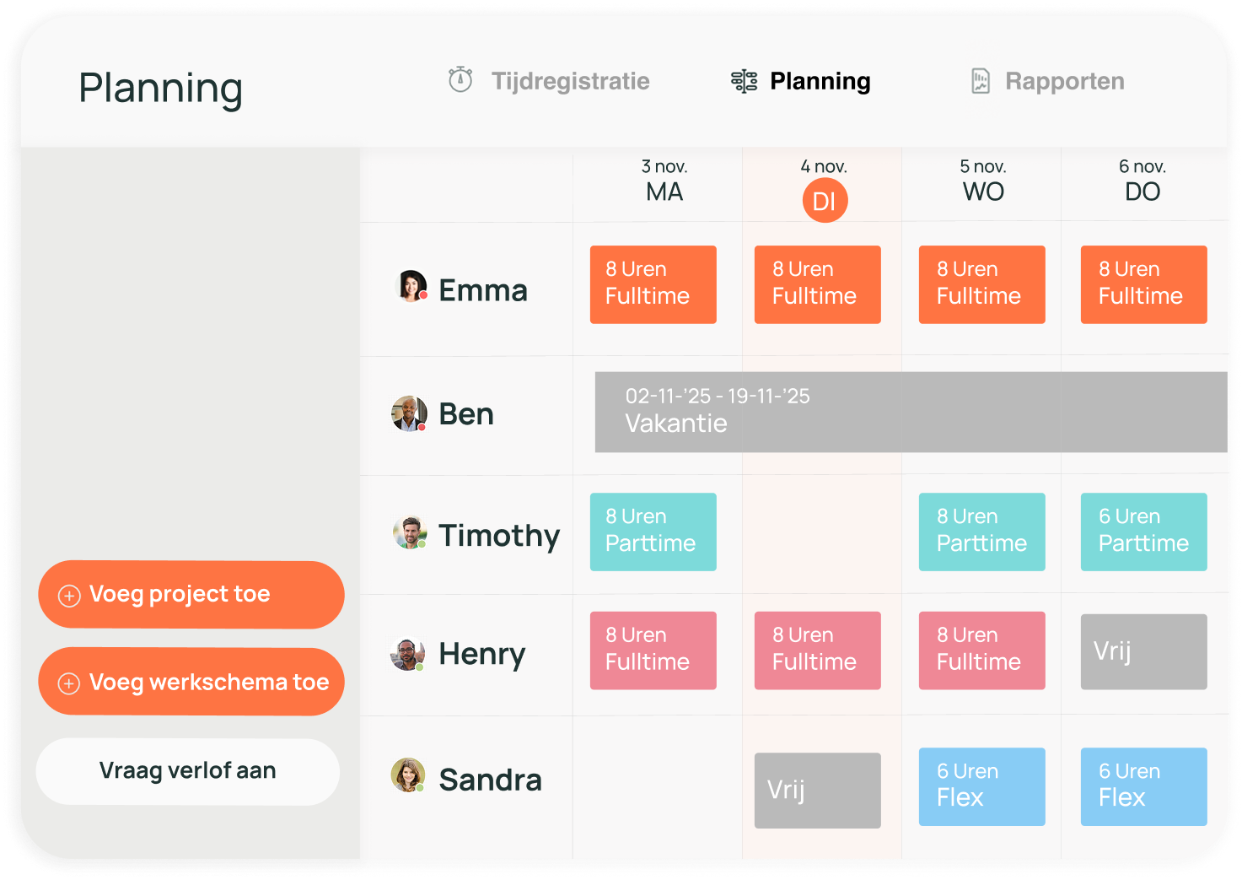The height and width of the screenshot is (880, 1258).
Task: Click Emma's profile avatar
Action: coord(411,287)
